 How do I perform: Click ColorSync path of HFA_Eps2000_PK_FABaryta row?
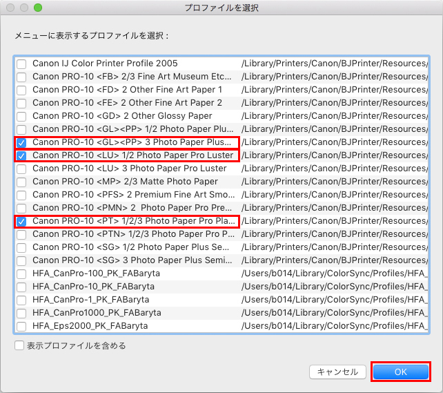(x=335, y=326)
